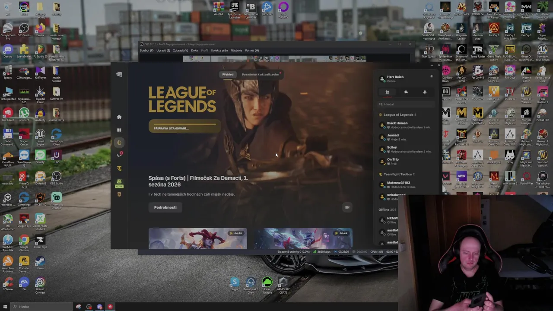The height and width of the screenshot is (311, 553).
Task: Open Riot Client desktop shortcut
Action: point(8,115)
